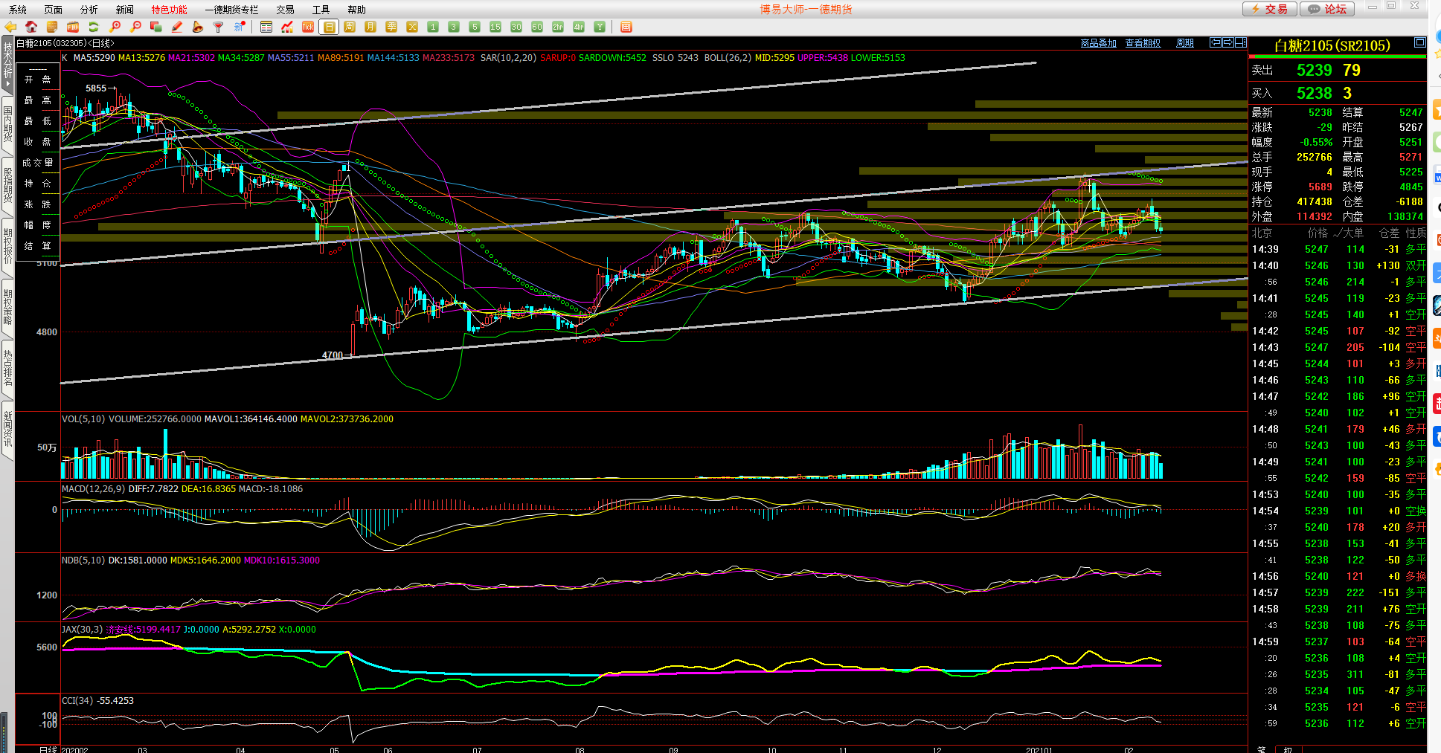This screenshot has width=1441, height=753.
Task: Click the F10 fundamentals icon
Action: coord(73,27)
